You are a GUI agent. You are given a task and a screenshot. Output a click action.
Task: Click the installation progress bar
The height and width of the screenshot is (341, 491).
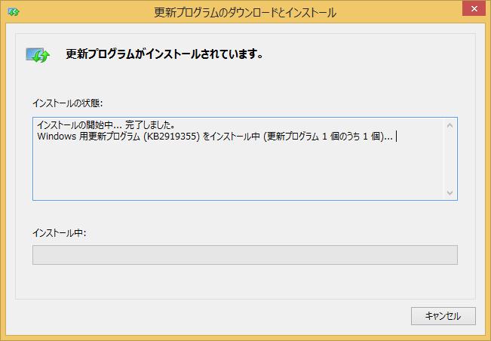pyautogui.click(x=244, y=255)
